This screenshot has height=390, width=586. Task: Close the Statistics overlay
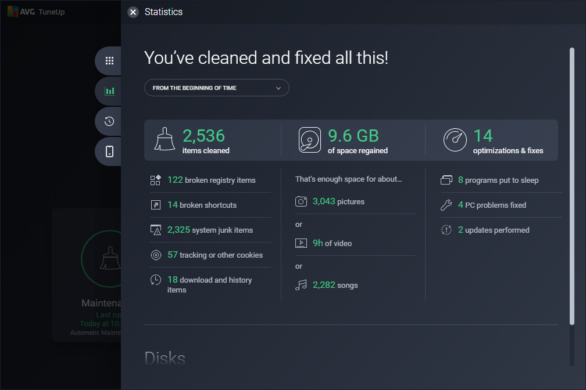coord(133,12)
